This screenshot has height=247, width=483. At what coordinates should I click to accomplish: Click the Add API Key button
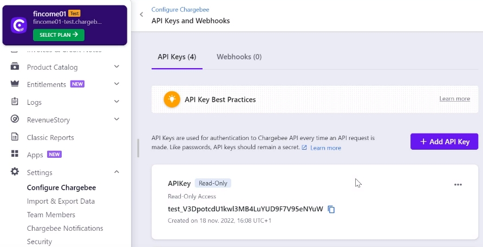pyautogui.click(x=444, y=142)
